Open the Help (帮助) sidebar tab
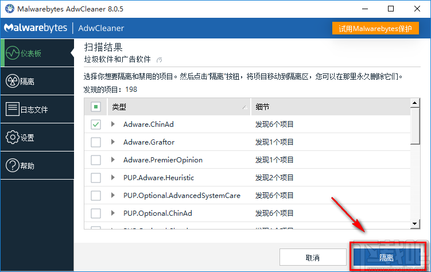The width and height of the screenshot is (431, 272). pos(37,165)
